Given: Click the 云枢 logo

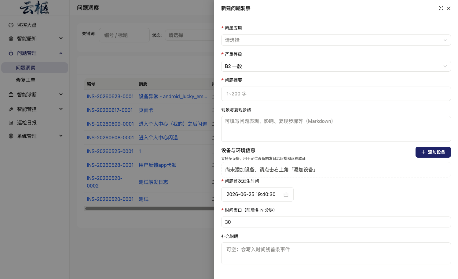Looking at the screenshot, I should point(35,8).
